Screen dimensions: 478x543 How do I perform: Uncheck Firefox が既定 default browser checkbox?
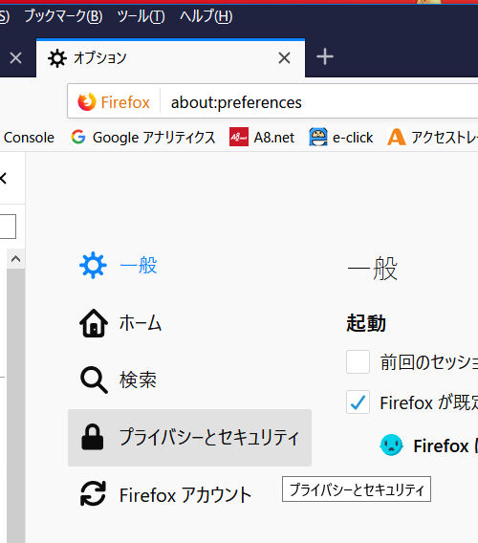pos(358,402)
